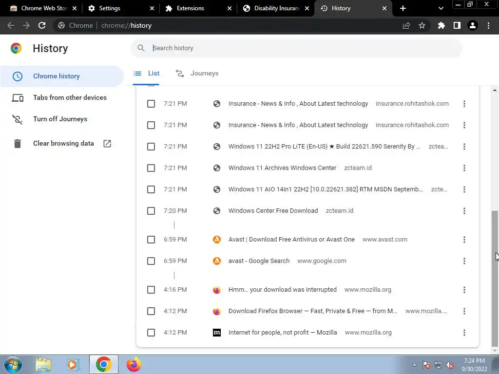This screenshot has height=374, width=499.
Task: Select checkbox for Windows 11 Archives entry
Action: pyautogui.click(x=151, y=168)
